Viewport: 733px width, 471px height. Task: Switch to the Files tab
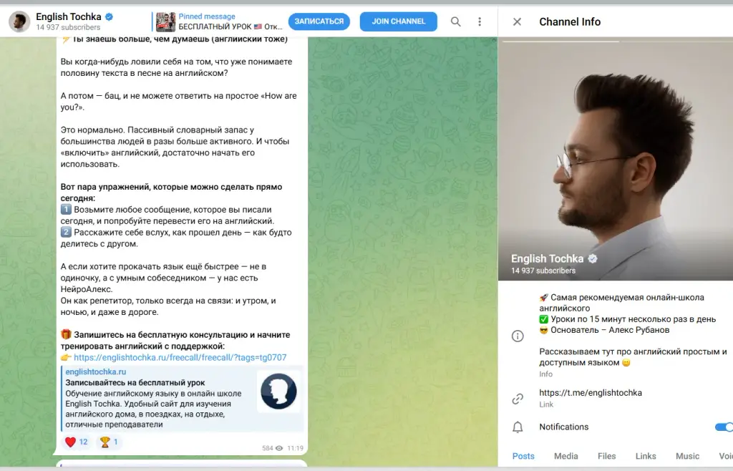[x=606, y=456]
